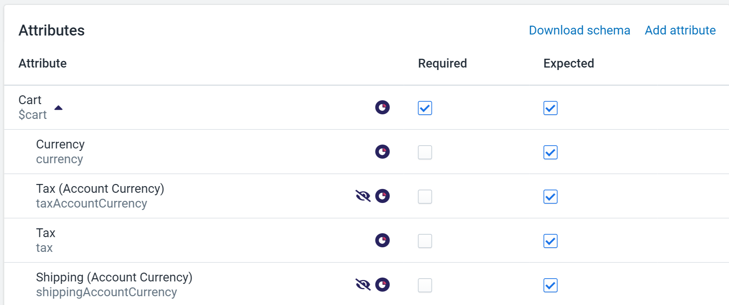
Task: Click hidden-eye icon for taxAccountCurrency
Action: [x=363, y=196]
